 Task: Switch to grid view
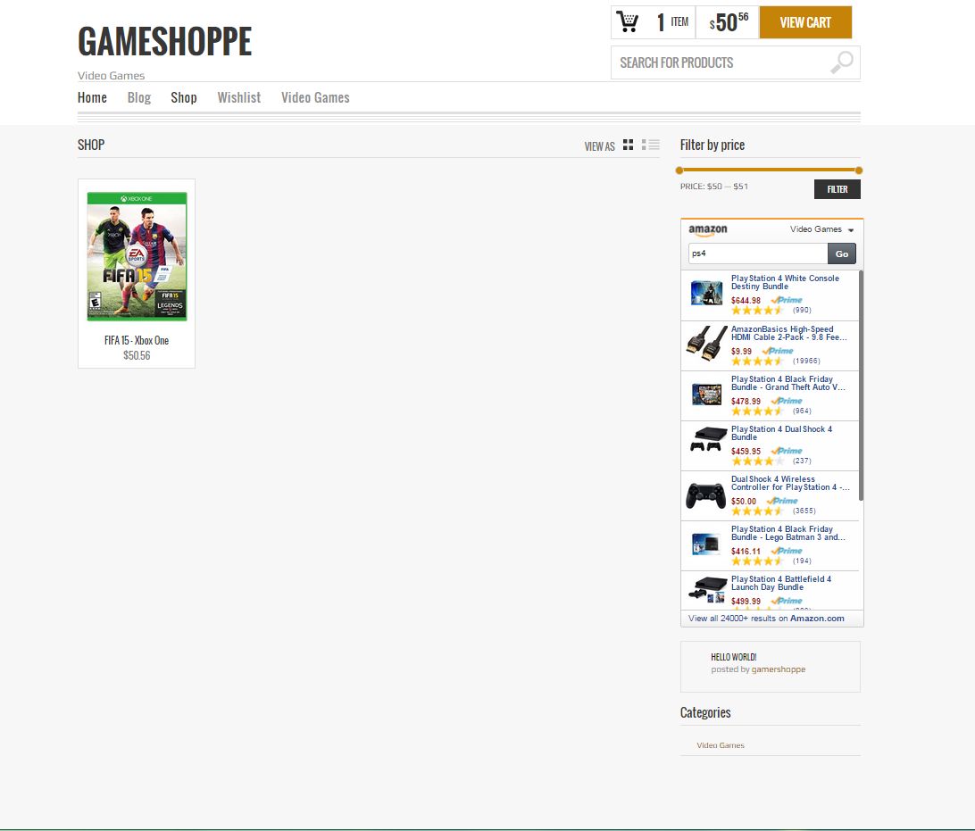[628, 145]
